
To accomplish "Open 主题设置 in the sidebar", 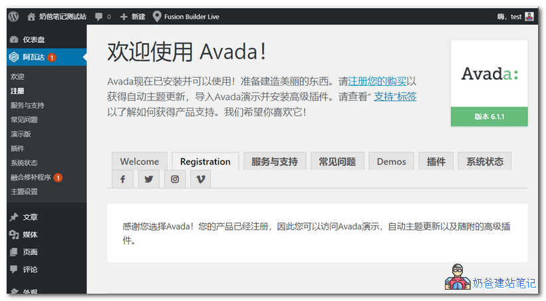I will pyautogui.click(x=24, y=192).
